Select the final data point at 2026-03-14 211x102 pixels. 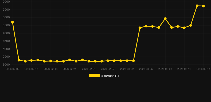coord(204,6)
